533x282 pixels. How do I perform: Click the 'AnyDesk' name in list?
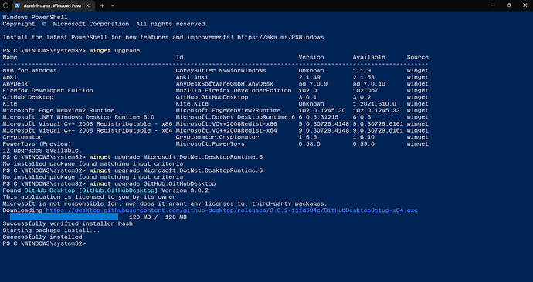point(15,84)
